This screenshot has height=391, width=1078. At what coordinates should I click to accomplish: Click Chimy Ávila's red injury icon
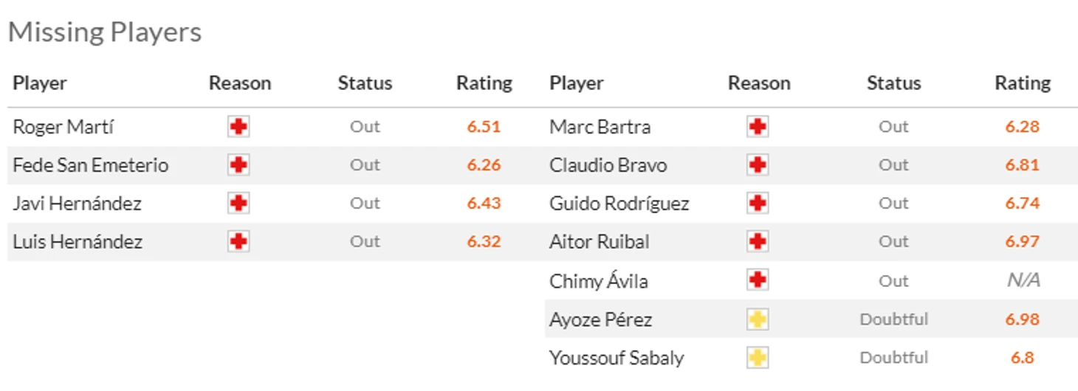click(x=758, y=280)
